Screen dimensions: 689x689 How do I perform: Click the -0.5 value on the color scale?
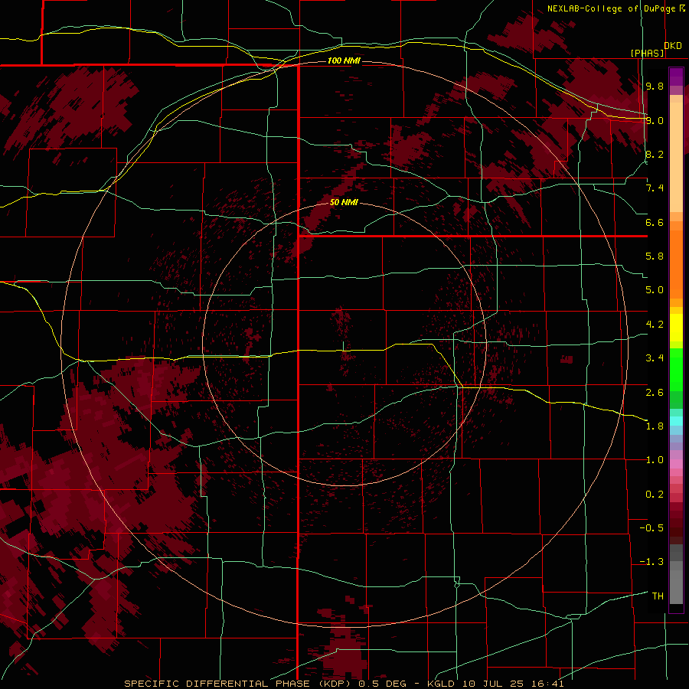(651, 528)
